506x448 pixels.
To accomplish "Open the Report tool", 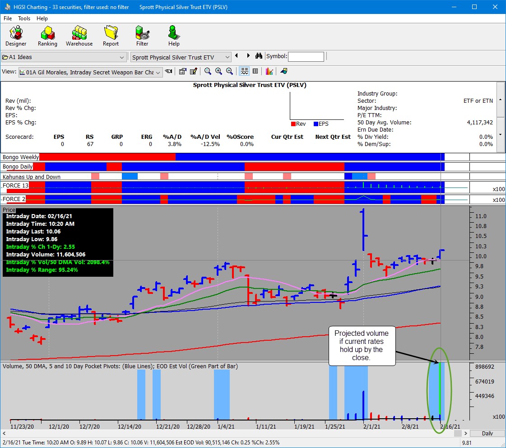I will (x=111, y=36).
